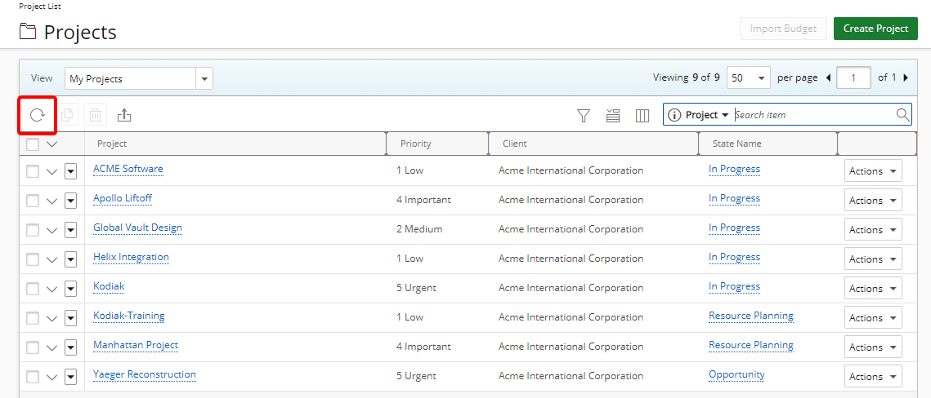Open the filter funnel icon
Viewport: 931px width, 398px height.
click(584, 116)
